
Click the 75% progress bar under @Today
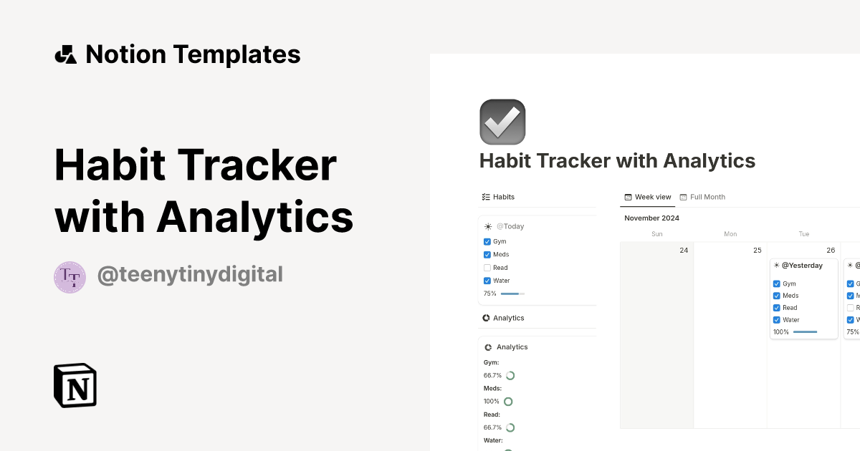[515, 294]
